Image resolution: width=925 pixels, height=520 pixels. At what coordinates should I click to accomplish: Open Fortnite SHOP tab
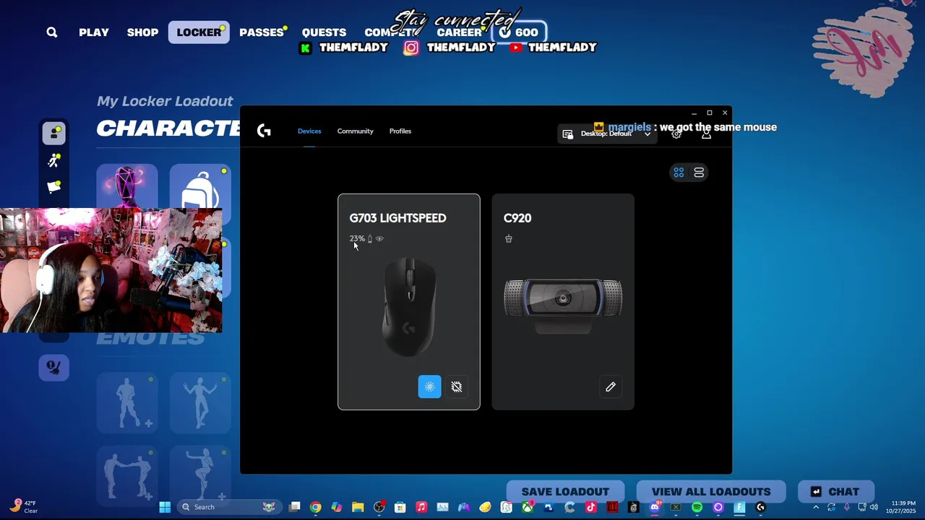point(142,32)
